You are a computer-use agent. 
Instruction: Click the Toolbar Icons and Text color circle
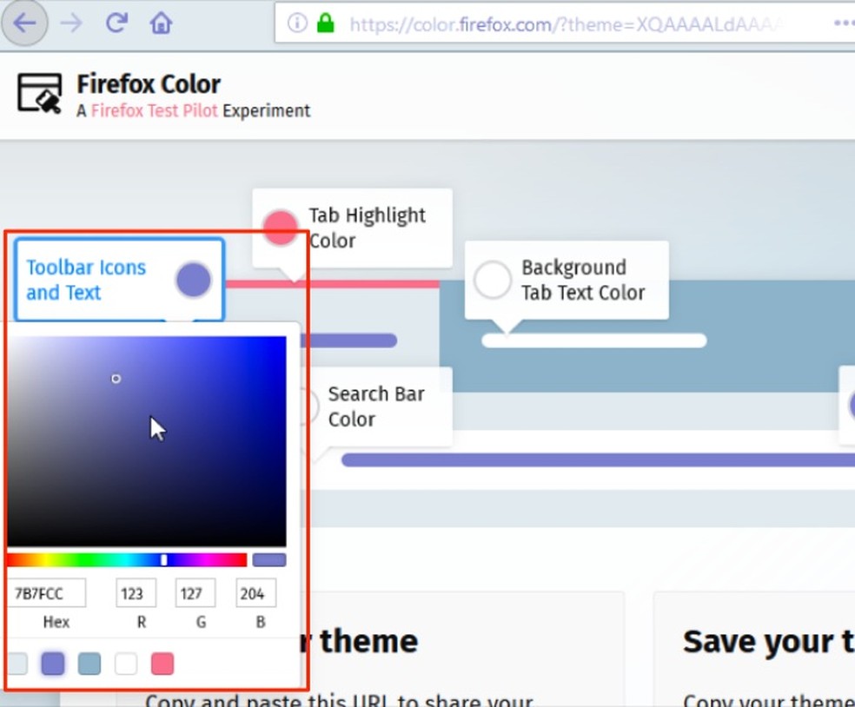193,279
